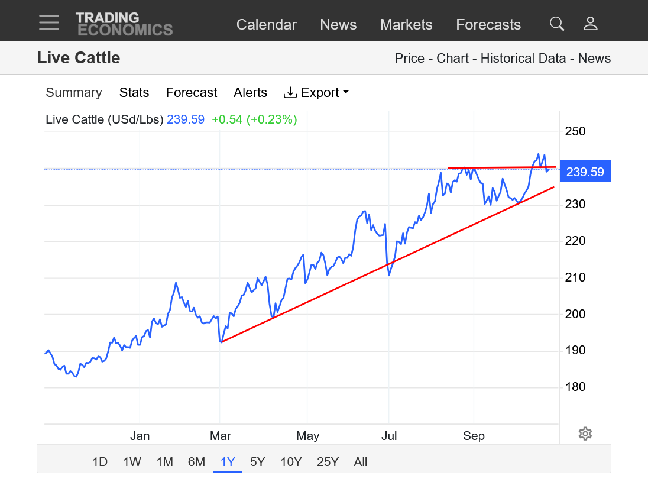Open Calendar in top navigation
The height and width of the screenshot is (485, 648).
click(266, 25)
